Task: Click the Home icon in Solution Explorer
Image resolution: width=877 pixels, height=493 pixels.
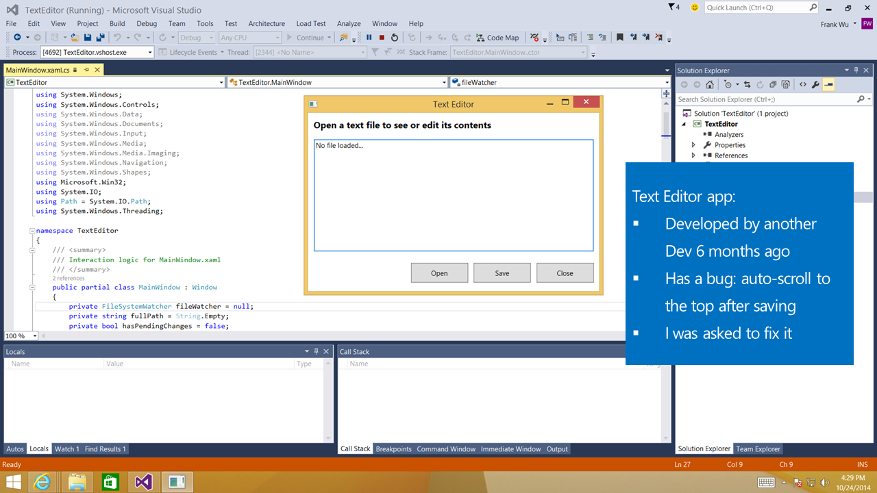Action: click(x=710, y=85)
